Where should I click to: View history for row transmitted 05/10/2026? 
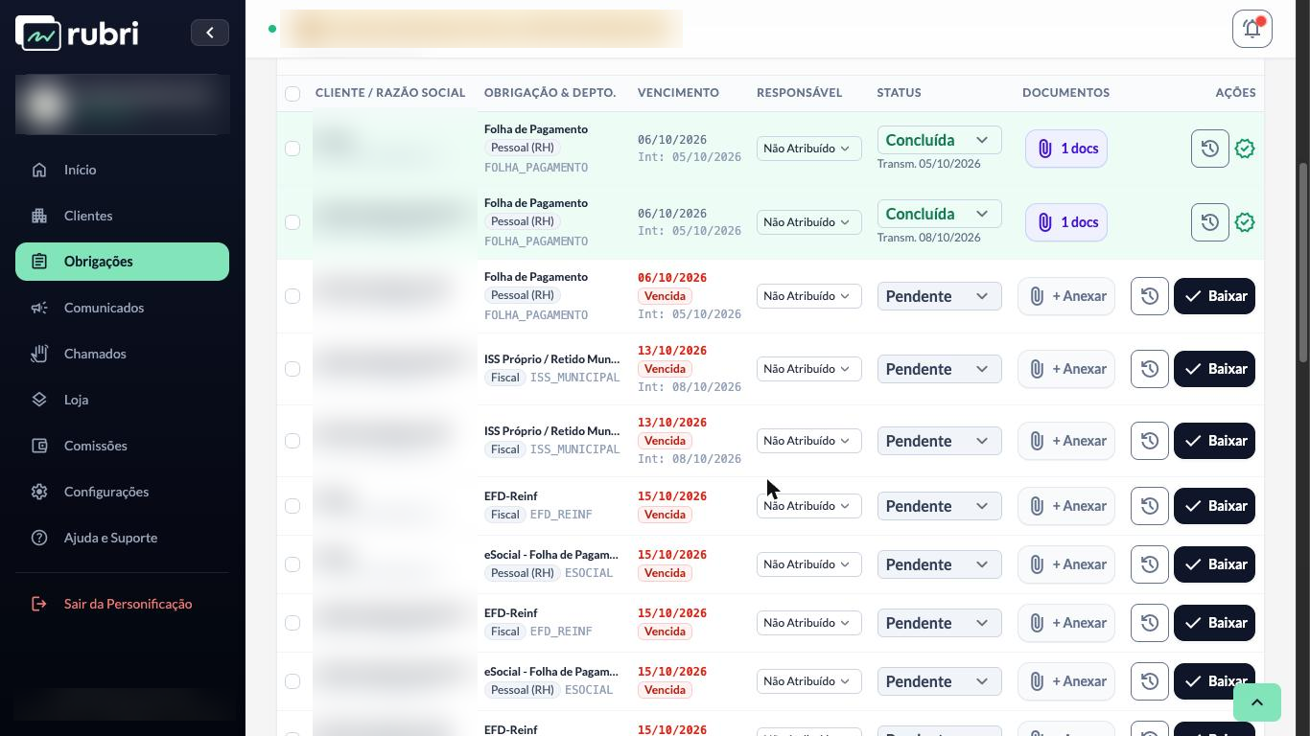coord(1210,149)
